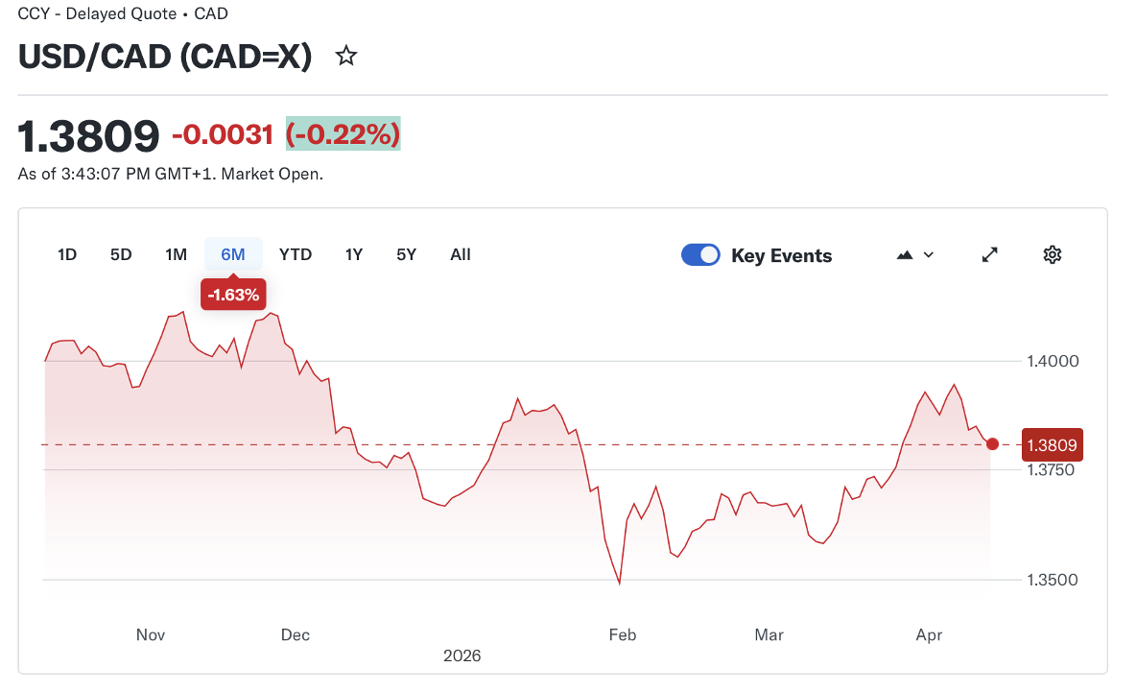Switch chart to 1Y range
Viewport: 1136px width, 691px height.
[354, 254]
